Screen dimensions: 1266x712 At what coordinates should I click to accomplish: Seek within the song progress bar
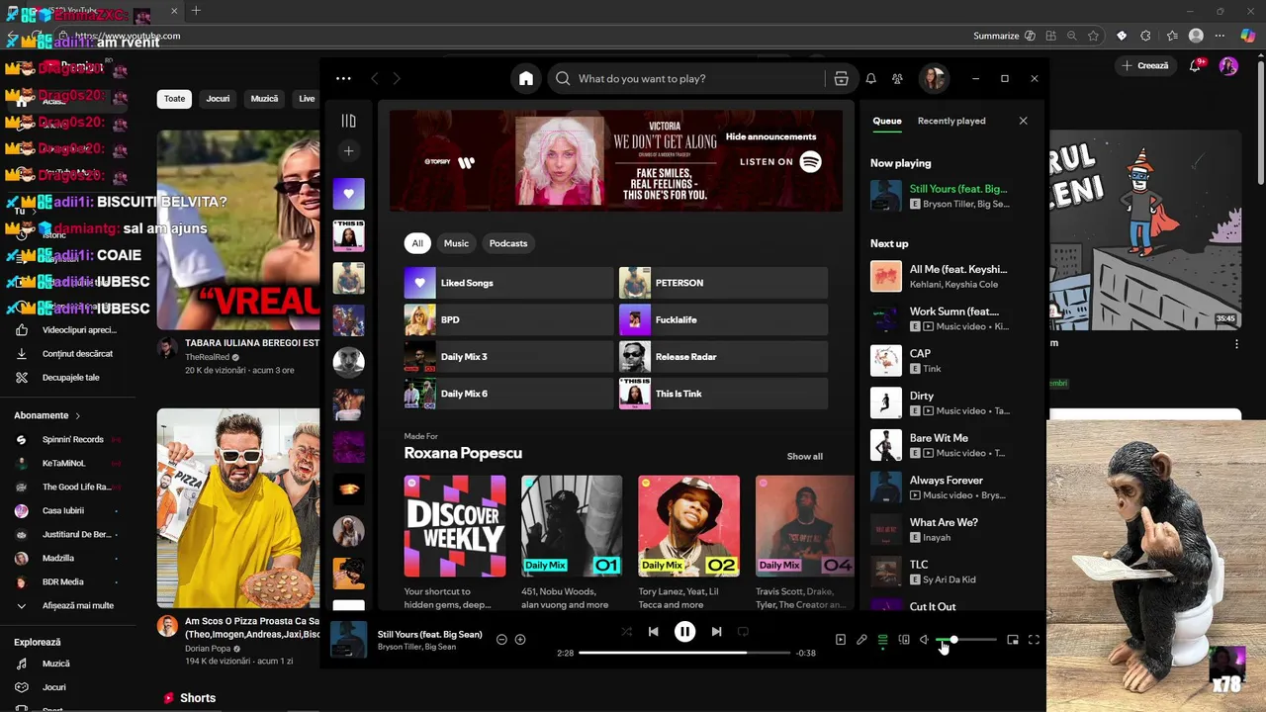click(684, 653)
